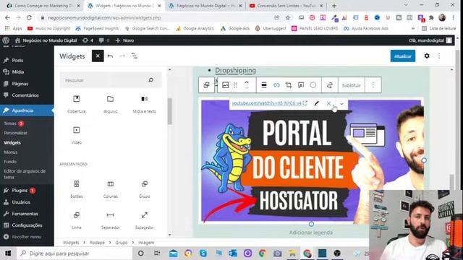Open the Windows Start menu
The image size is (463, 260).
tap(8, 253)
